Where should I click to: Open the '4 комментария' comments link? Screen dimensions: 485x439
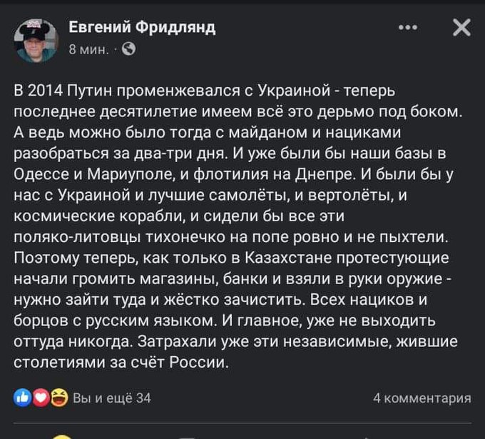[x=422, y=398]
